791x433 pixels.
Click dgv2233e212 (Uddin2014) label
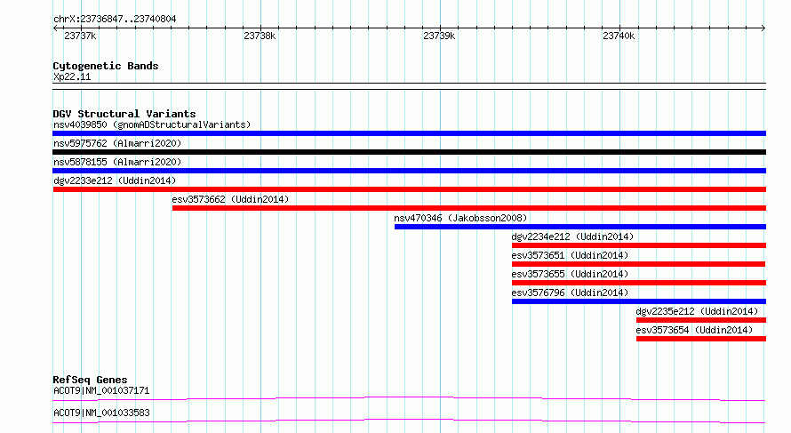click(x=115, y=180)
